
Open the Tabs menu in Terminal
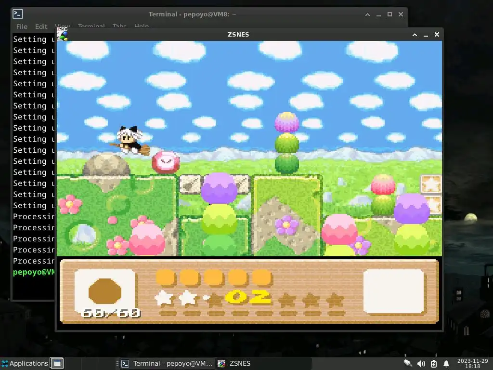click(119, 26)
